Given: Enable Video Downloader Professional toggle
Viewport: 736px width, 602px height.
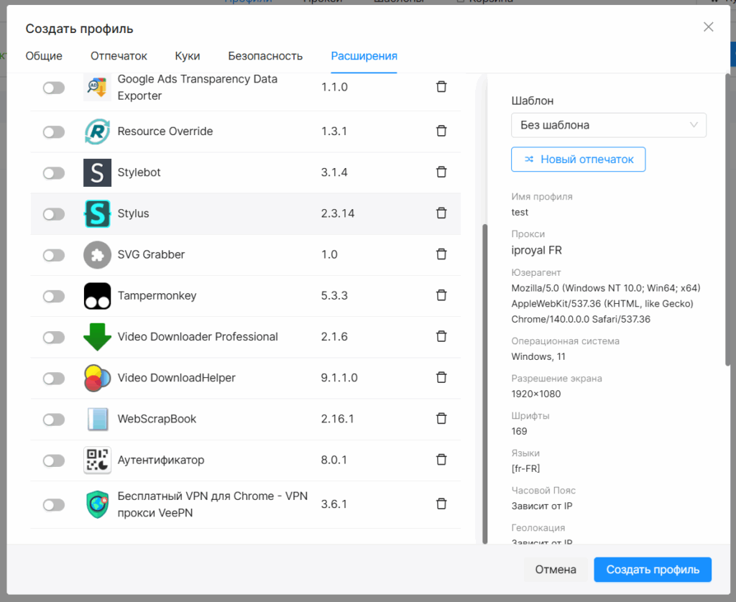Looking at the screenshot, I should [54, 338].
